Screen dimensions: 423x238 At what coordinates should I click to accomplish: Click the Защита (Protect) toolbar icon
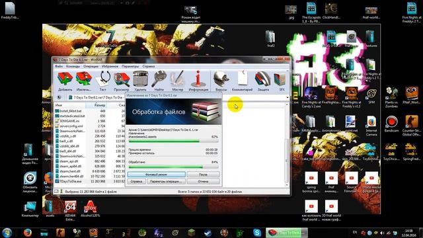[x=263, y=81]
